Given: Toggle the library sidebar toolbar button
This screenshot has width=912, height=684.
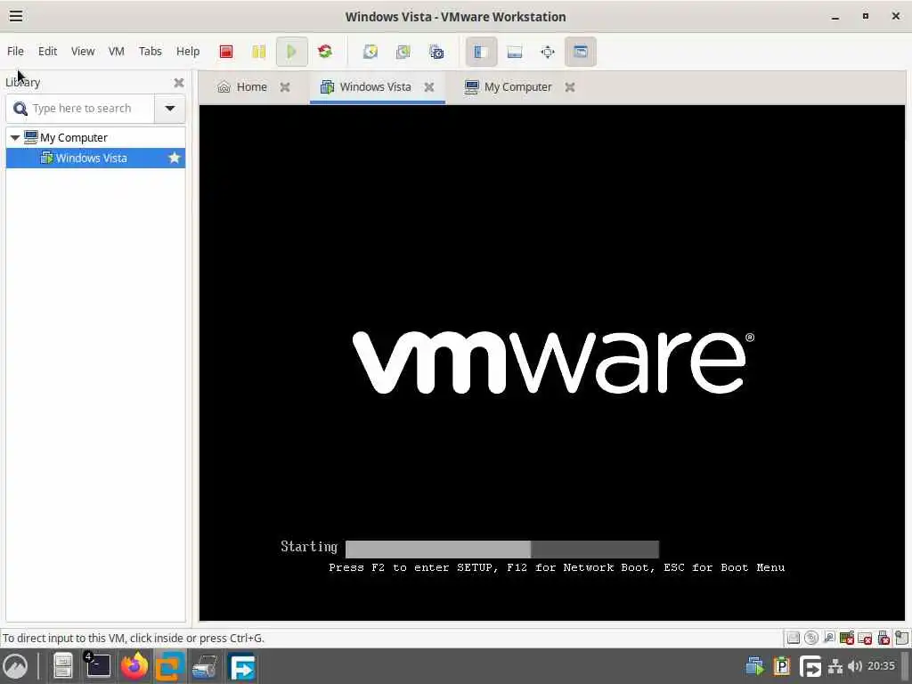Looking at the screenshot, I should pyautogui.click(x=481, y=52).
